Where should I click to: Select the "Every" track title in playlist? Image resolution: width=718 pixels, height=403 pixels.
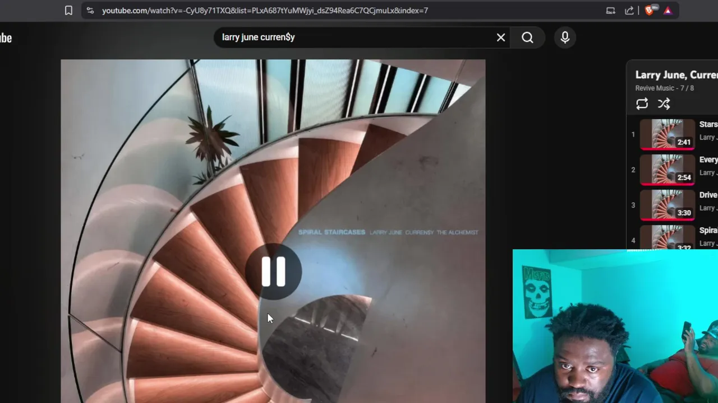(x=708, y=160)
